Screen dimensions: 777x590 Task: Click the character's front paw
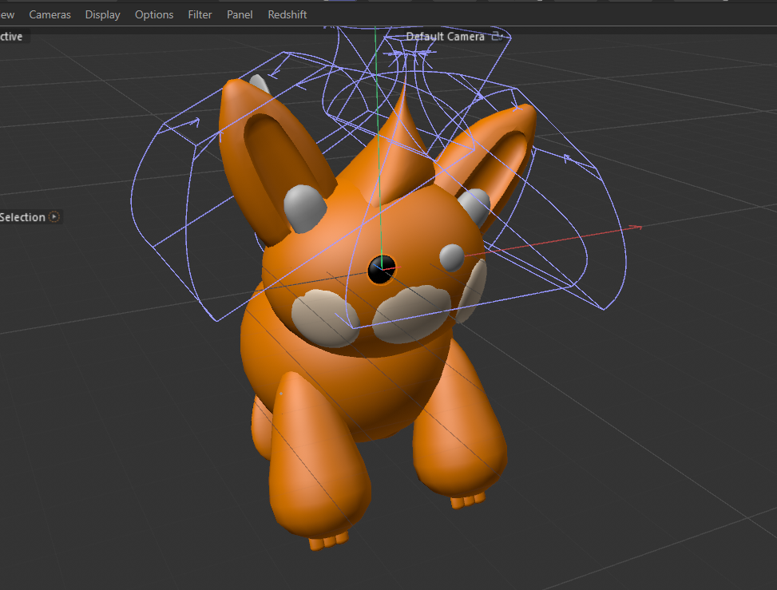click(x=319, y=479)
